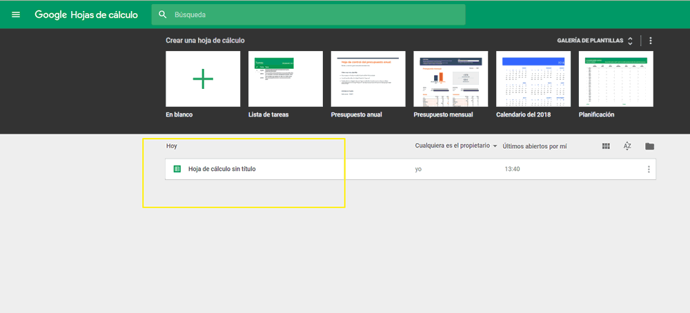Viewport: 690px width, 313px height.
Task: Click the Hoy section label
Action: pos(172,146)
